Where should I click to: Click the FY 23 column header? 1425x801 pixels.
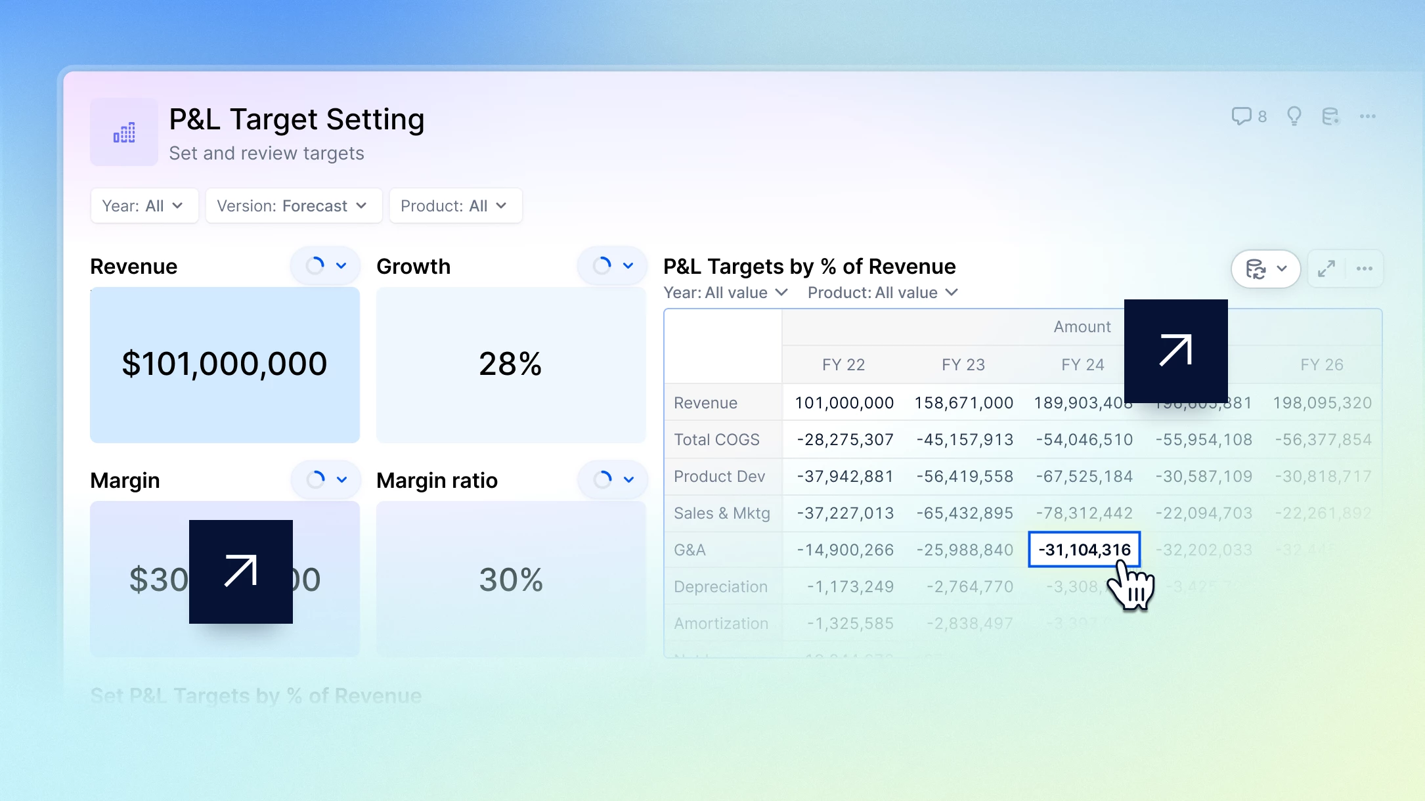point(963,364)
